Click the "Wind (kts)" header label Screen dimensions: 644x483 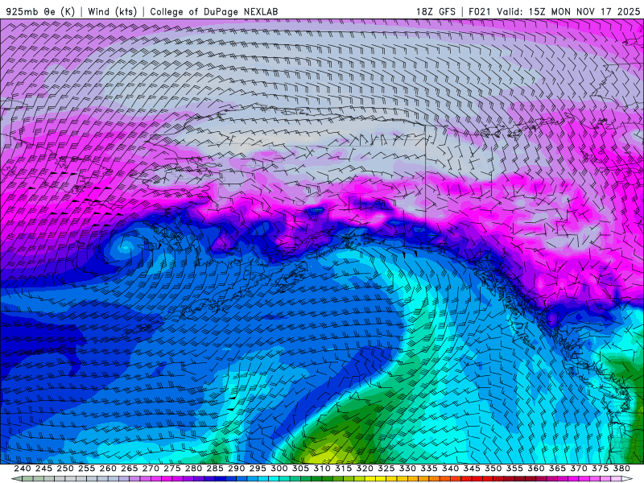(112, 11)
